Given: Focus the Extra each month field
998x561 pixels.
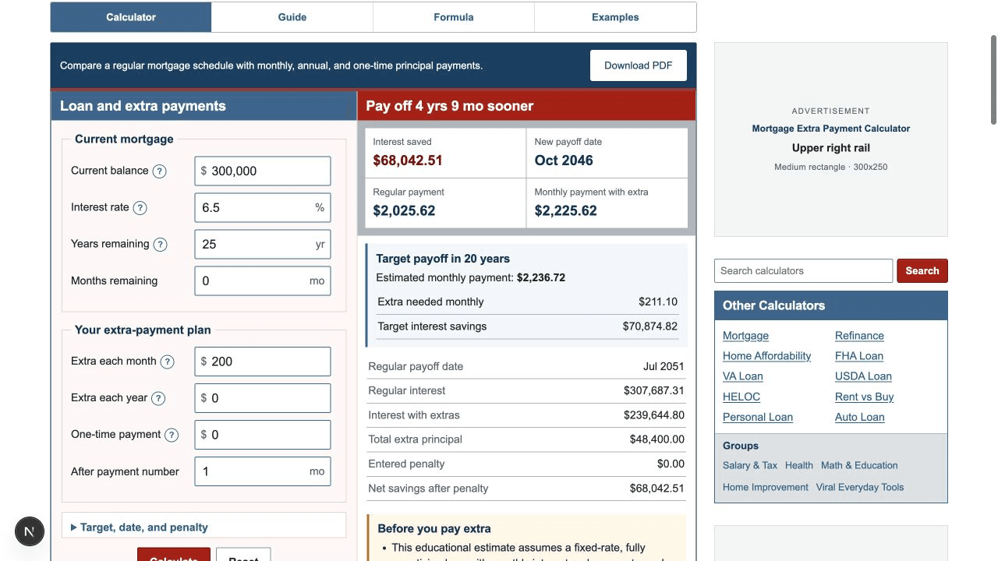Looking at the screenshot, I should click(x=263, y=362).
